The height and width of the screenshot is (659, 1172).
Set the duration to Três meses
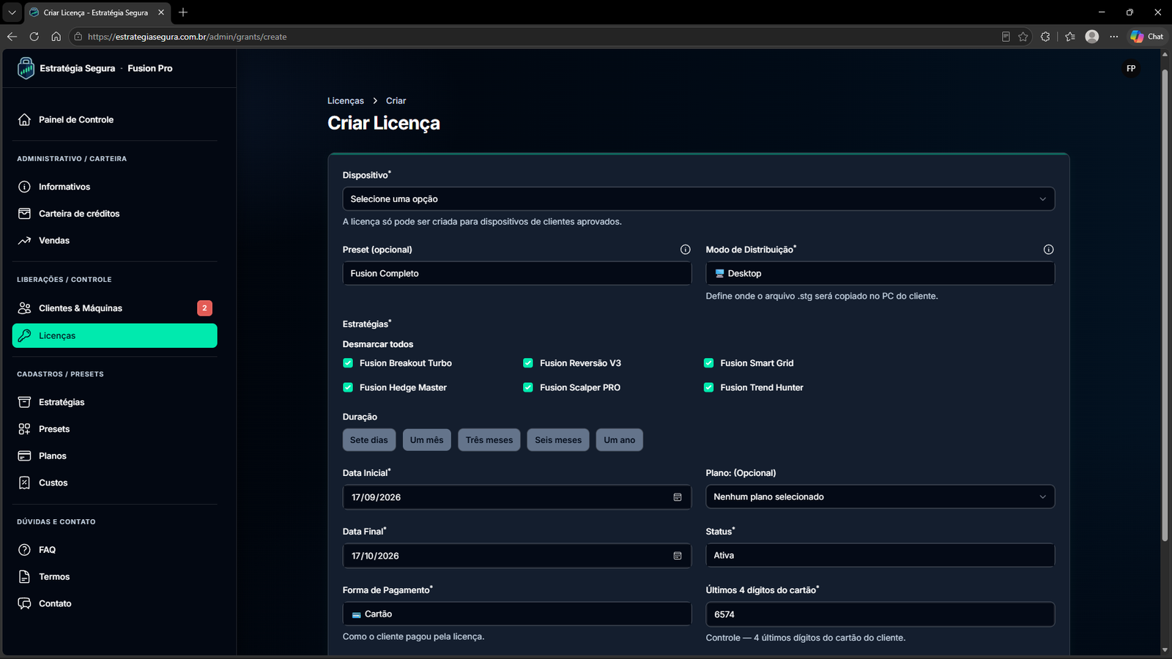point(489,440)
